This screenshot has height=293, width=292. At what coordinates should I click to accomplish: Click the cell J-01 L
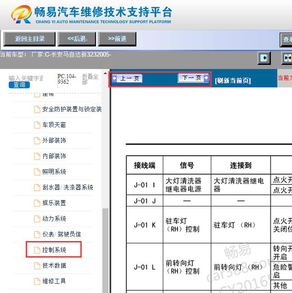click(145, 267)
